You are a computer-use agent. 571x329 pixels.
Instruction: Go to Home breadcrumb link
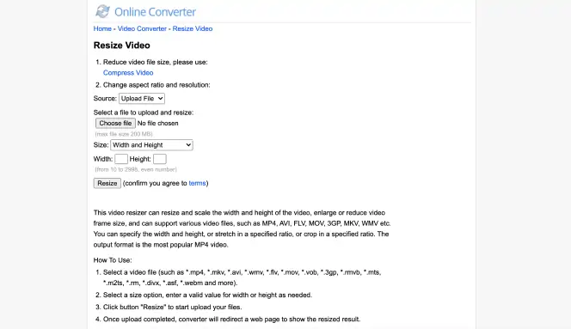tap(102, 28)
